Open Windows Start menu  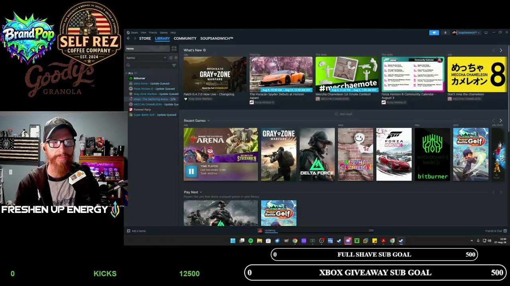click(233, 241)
